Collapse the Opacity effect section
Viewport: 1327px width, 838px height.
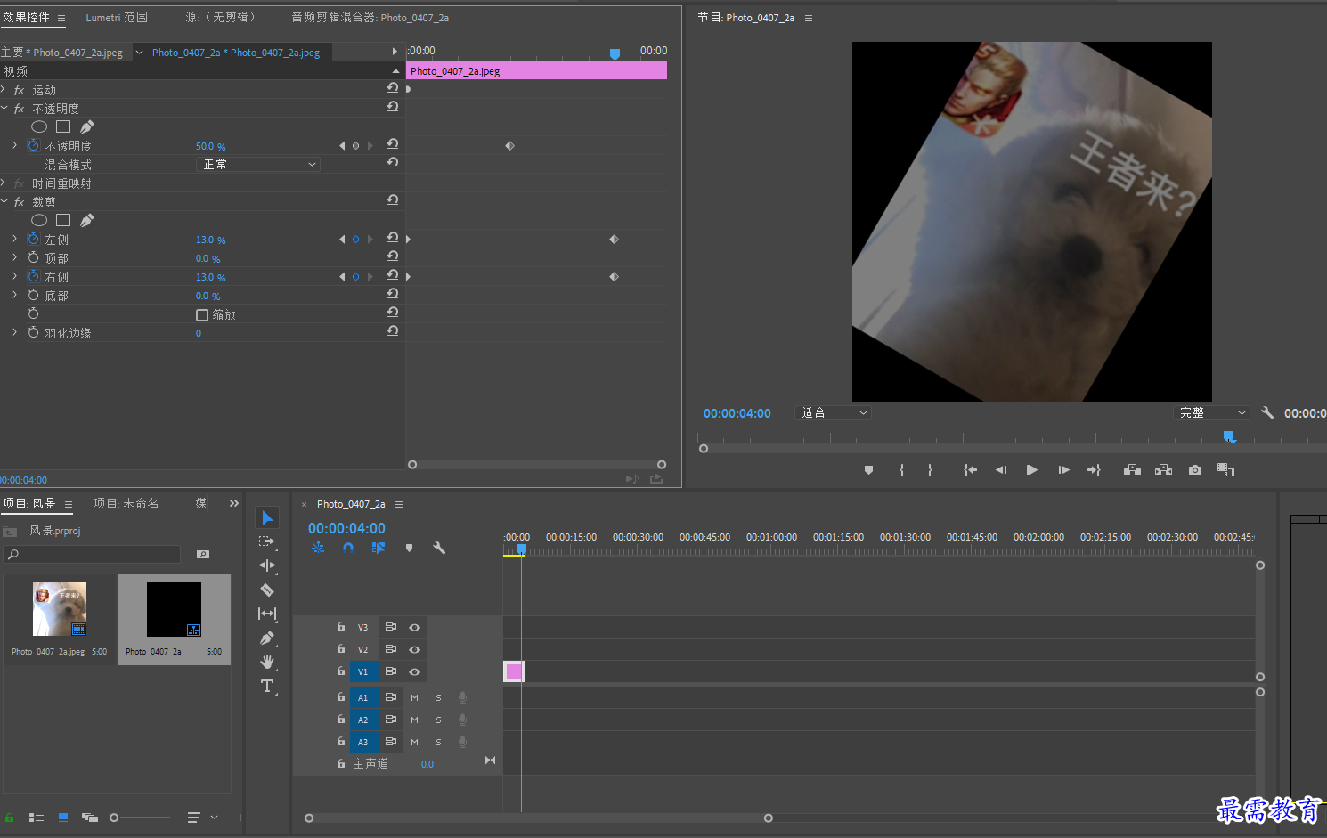(x=4, y=108)
